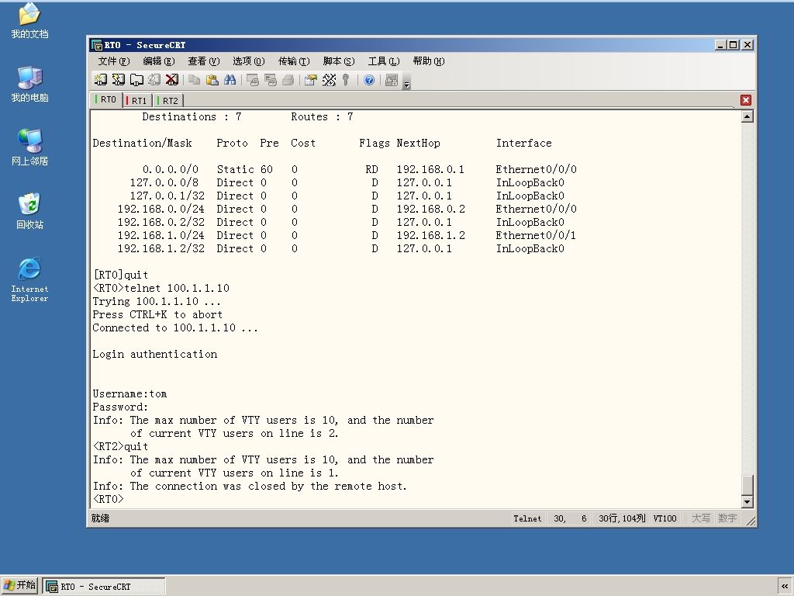Click the Keymap Editor toolbar icon
This screenshot has width=794, height=596.
[329, 80]
